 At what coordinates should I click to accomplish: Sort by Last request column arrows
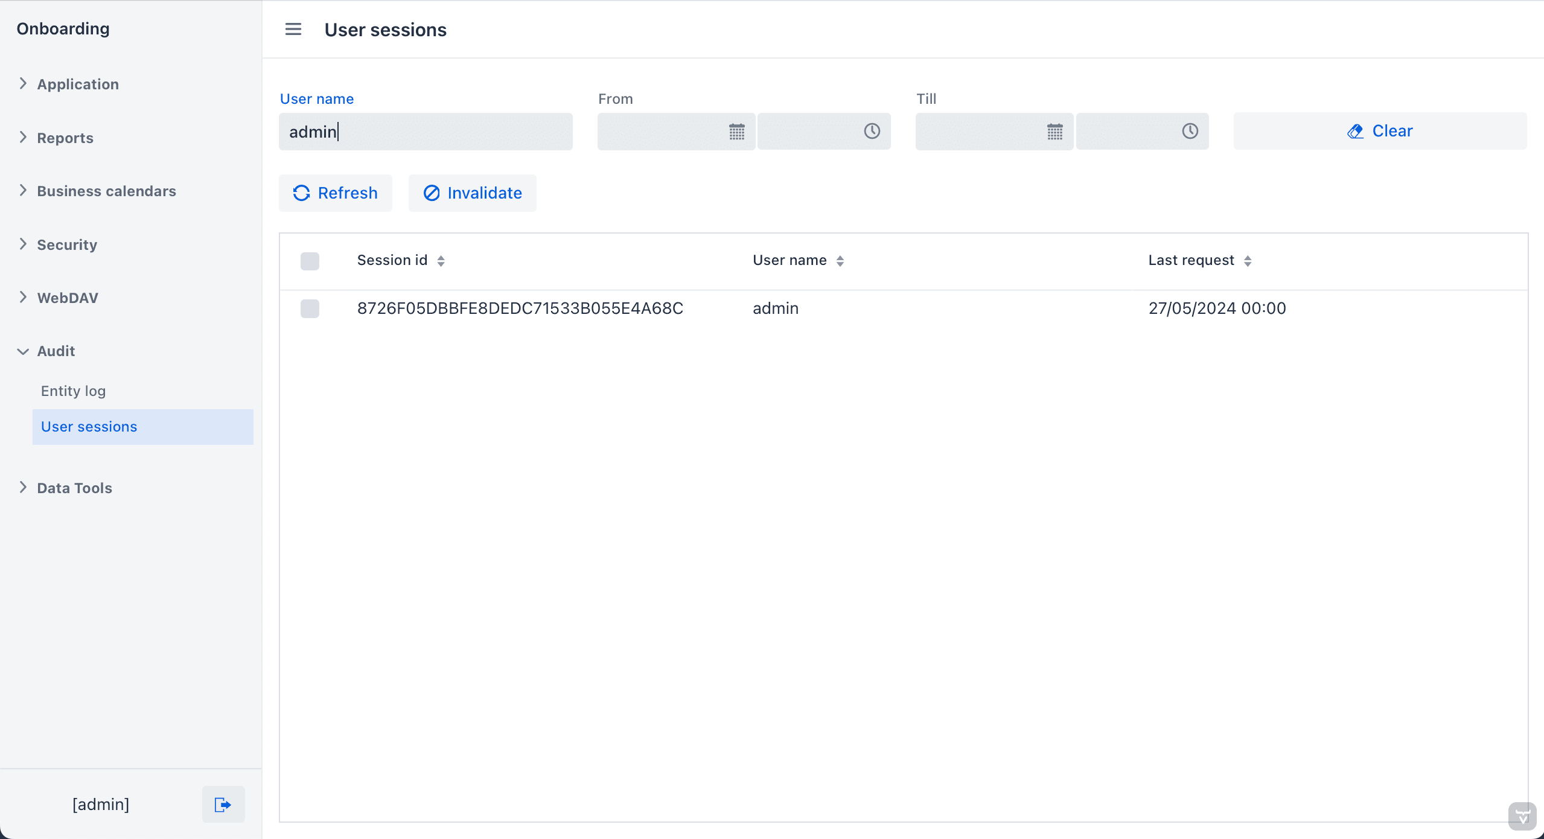(1248, 261)
